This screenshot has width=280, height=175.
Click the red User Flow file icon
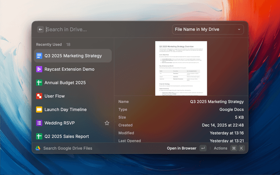click(39, 96)
